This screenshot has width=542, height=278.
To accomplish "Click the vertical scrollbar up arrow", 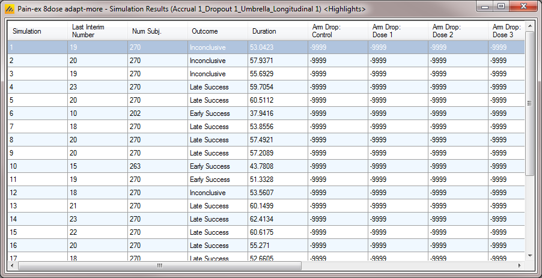I will click(529, 26).
